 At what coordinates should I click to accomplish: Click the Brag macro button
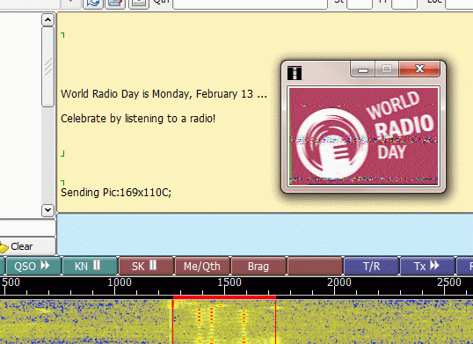click(x=258, y=267)
